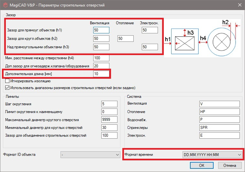Click the Дополнительная длина [мм] field
This screenshot has height=172, width=245.
[x=101, y=74]
